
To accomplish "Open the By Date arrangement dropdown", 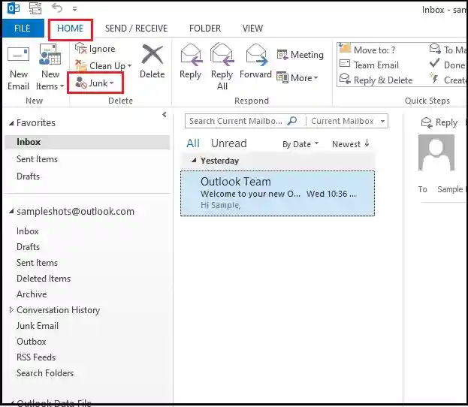I will click(x=300, y=144).
